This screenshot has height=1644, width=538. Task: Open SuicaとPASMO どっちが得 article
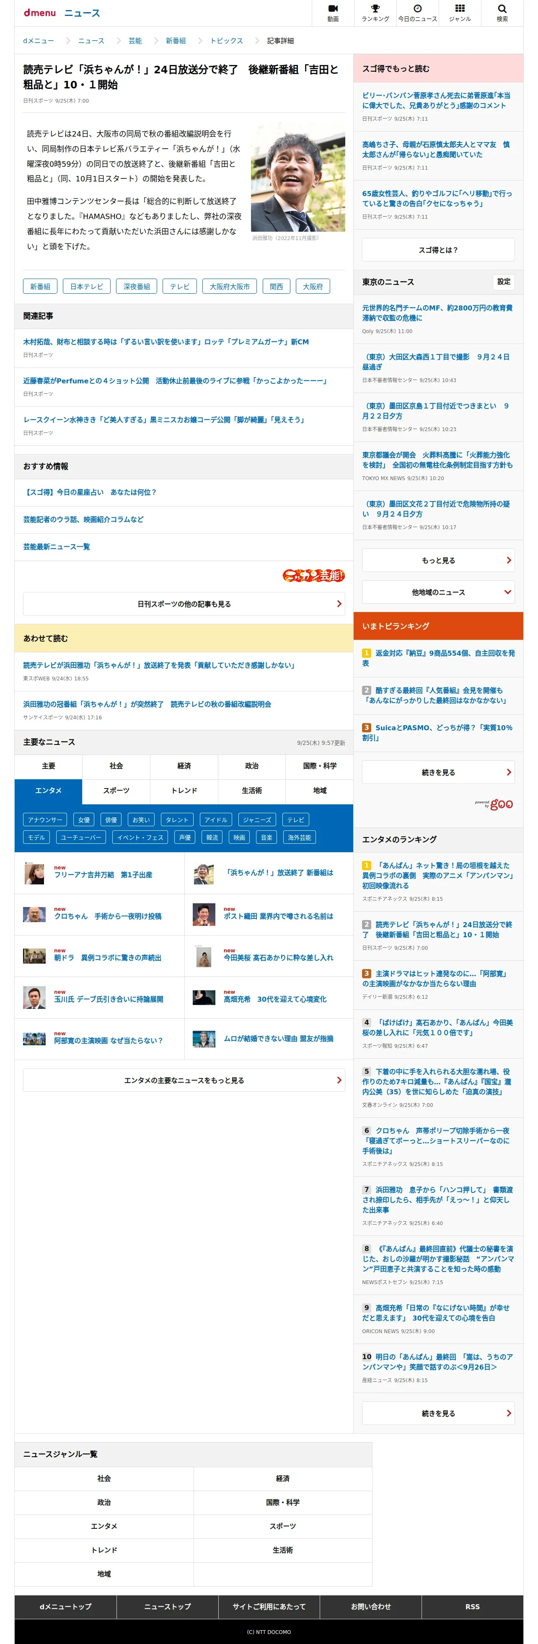437,733
